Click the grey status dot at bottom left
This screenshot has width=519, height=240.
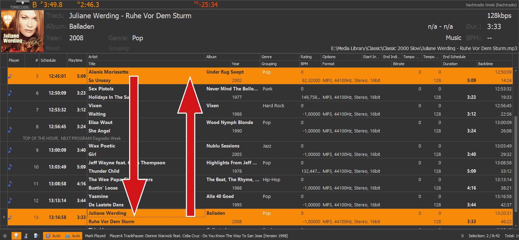point(5,236)
